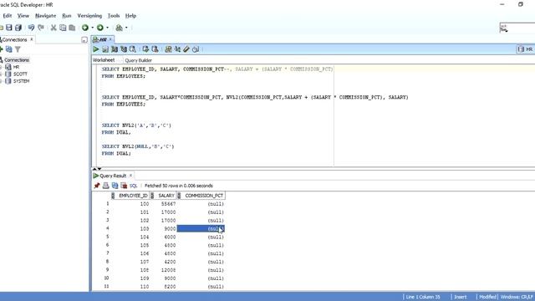
Task: Open the Run menu
Action: pyautogui.click(x=67, y=16)
